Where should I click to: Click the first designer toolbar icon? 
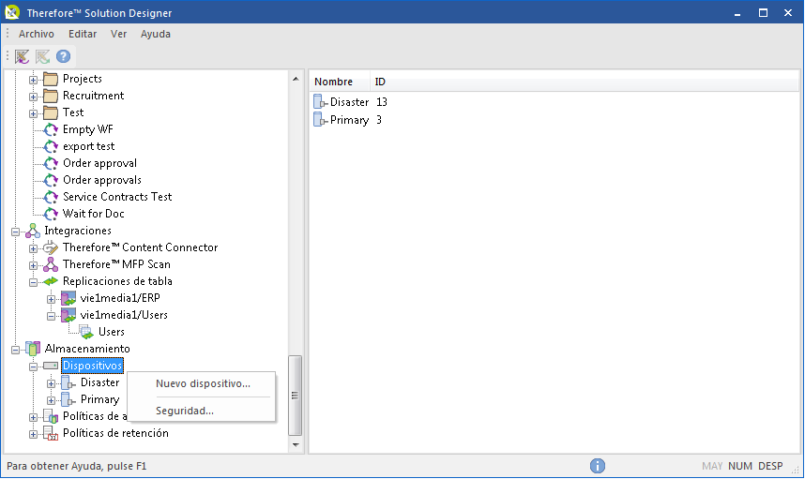point(23,56)
